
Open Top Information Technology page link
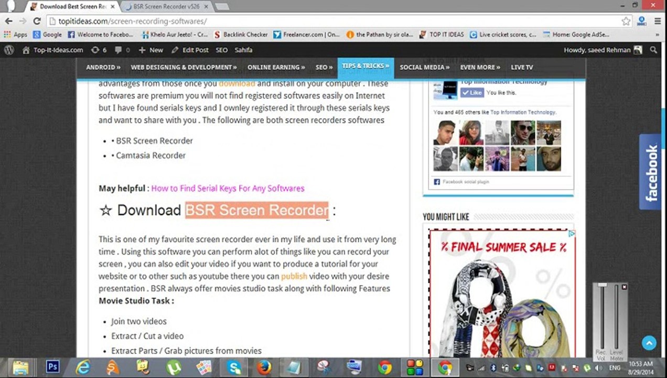pos(522,112)
